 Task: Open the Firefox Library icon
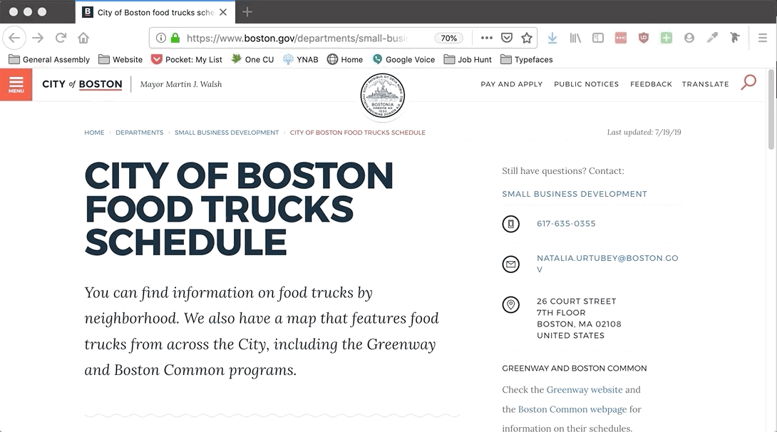pos(575,38)
